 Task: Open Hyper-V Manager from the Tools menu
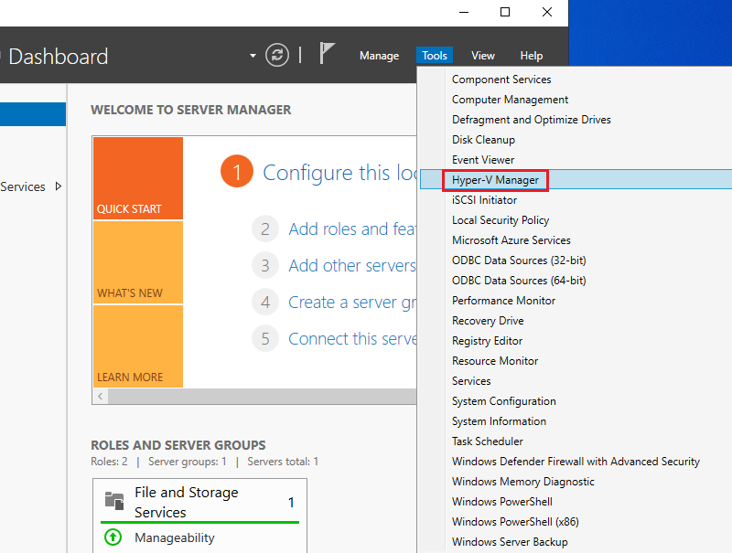point(494,180)
